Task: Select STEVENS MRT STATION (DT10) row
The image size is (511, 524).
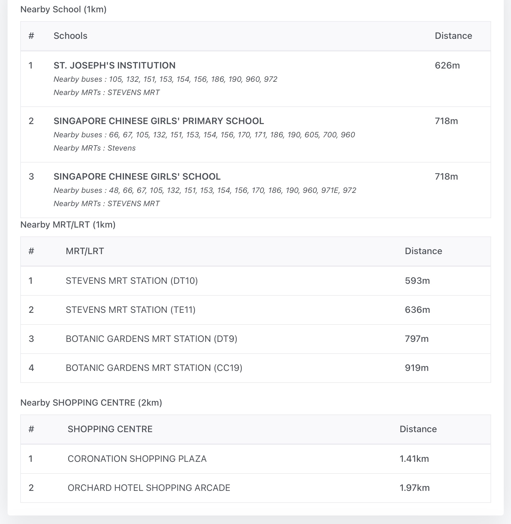Action: (132, 281)
